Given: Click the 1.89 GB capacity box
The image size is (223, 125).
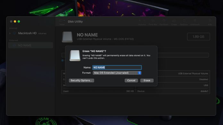Looking at the screenshot, I should 198,37.
